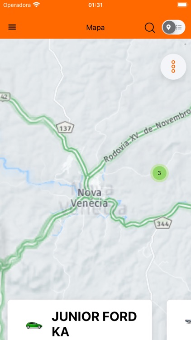Tap the Mapa title in header
The height and width of the screenshot is (340, 191).
(95, 28)
